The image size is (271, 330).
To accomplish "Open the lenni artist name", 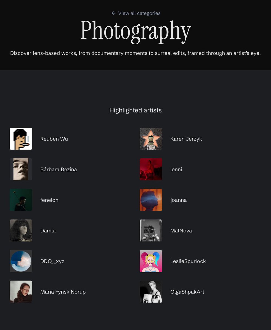I will 176,169.
